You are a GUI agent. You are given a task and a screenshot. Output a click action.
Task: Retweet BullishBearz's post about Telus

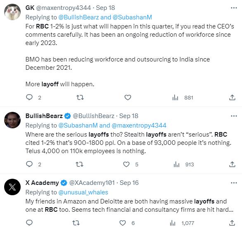[80, 164]
